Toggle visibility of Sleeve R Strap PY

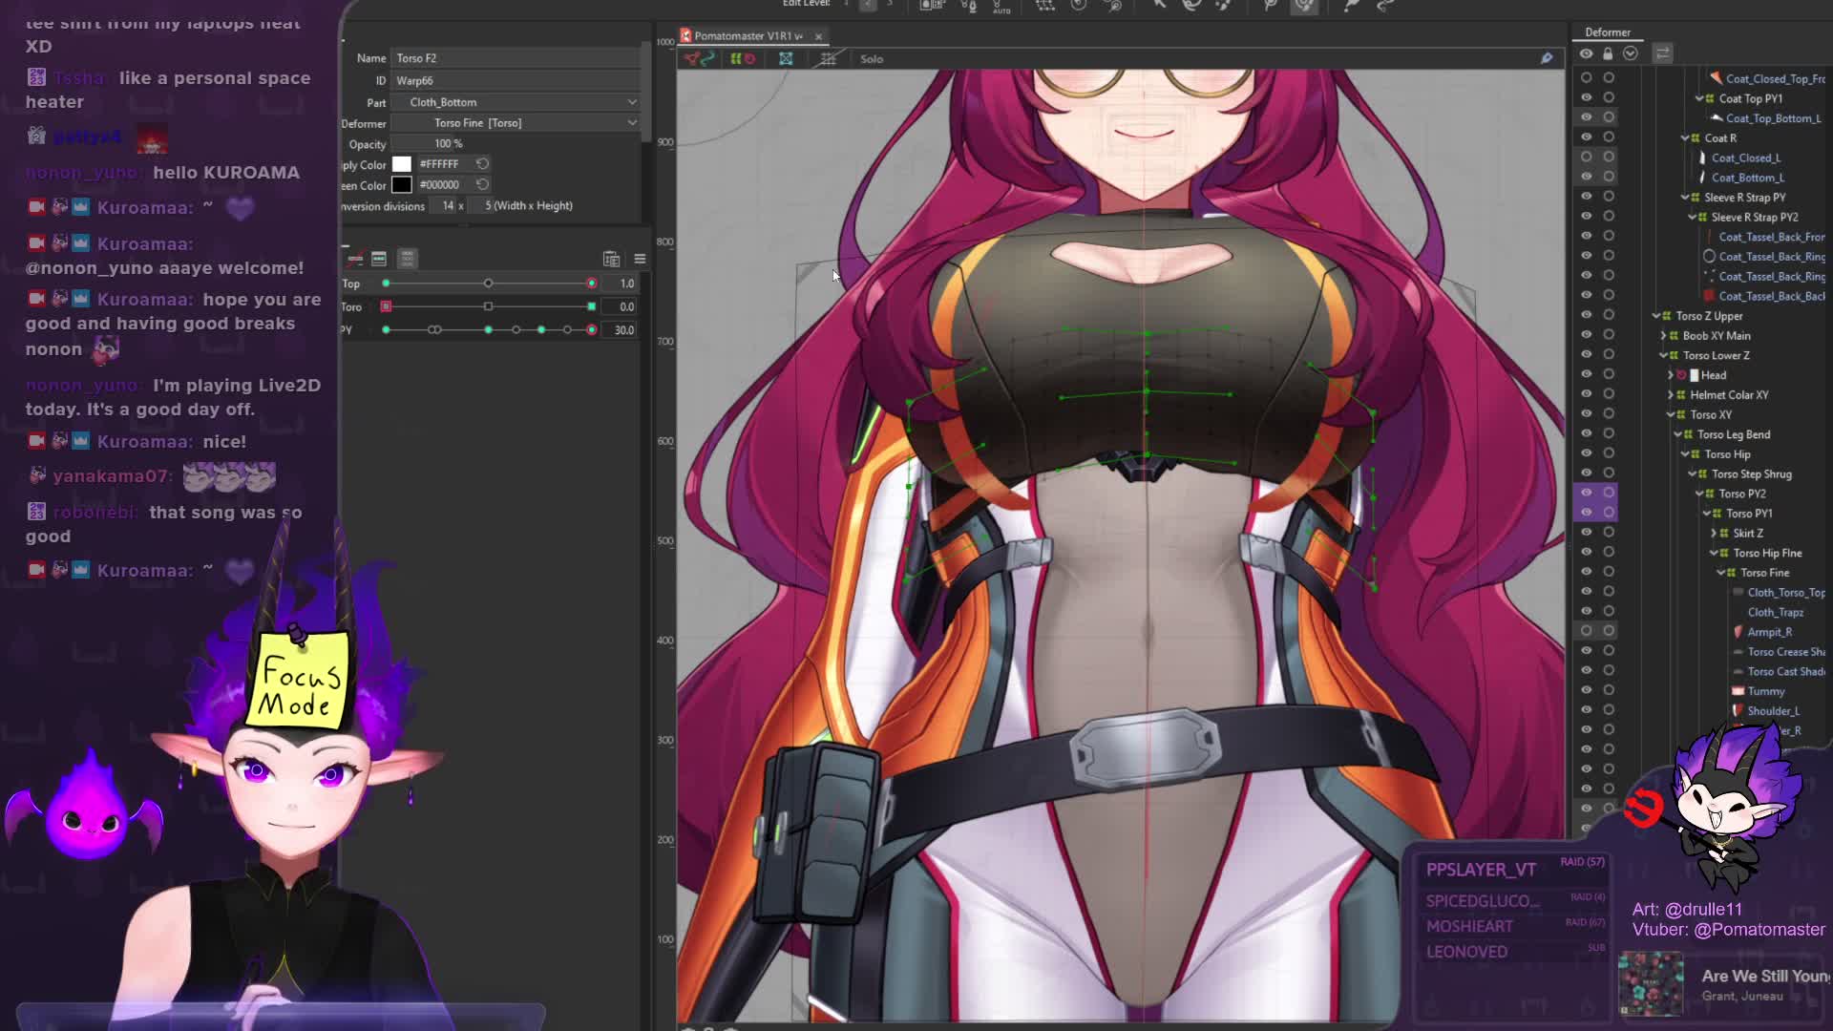point(1587,197)
